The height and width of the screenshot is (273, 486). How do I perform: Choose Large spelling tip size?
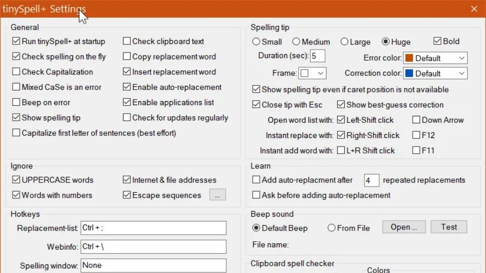click(344, 41)
